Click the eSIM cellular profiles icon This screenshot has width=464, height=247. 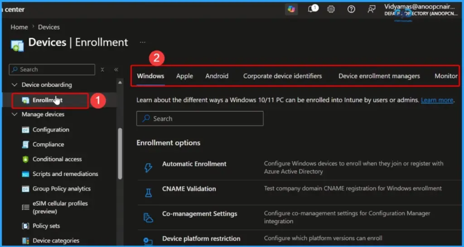[x=26, y=208]
